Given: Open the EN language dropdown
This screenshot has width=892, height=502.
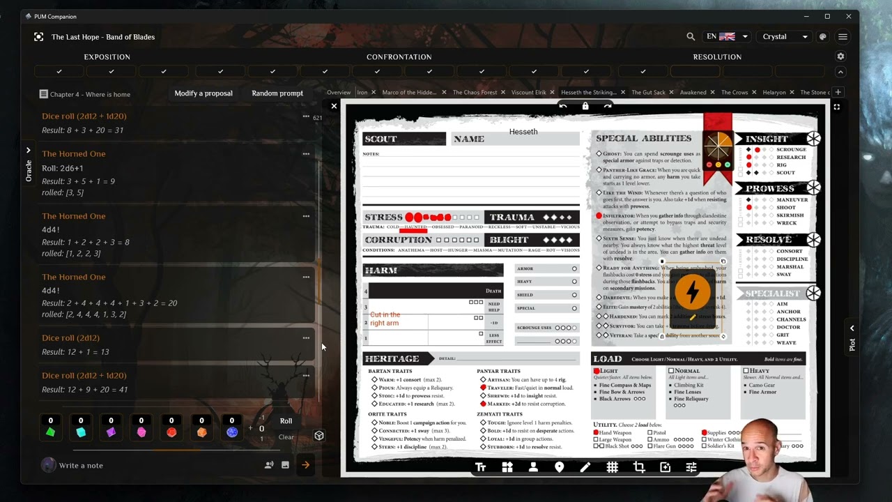Looking at the screenshot, I should pyautogui.click(x=727, y=37).
